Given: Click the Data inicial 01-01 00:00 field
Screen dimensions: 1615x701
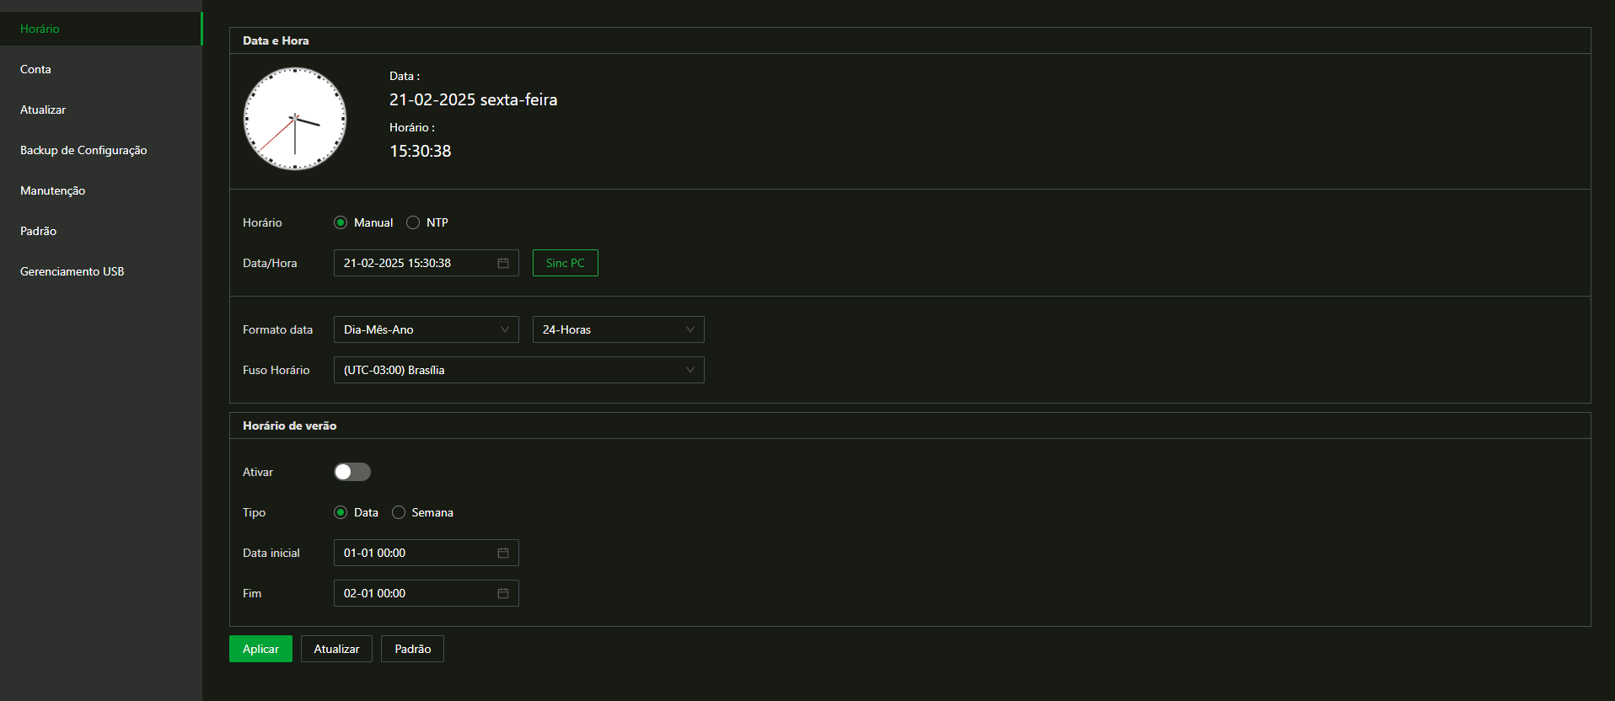Looking at the screenshot, I should click(x=427, y=553).
